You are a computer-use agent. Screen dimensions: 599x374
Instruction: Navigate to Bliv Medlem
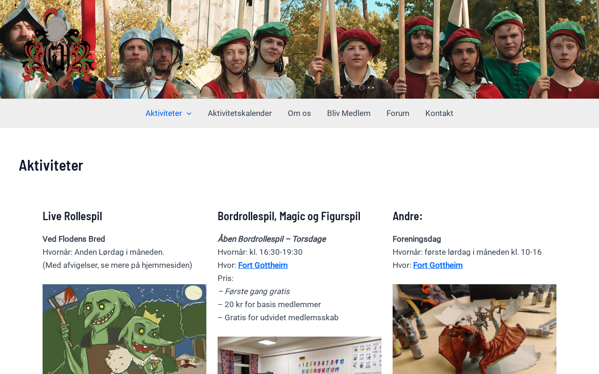click(349, 113)
